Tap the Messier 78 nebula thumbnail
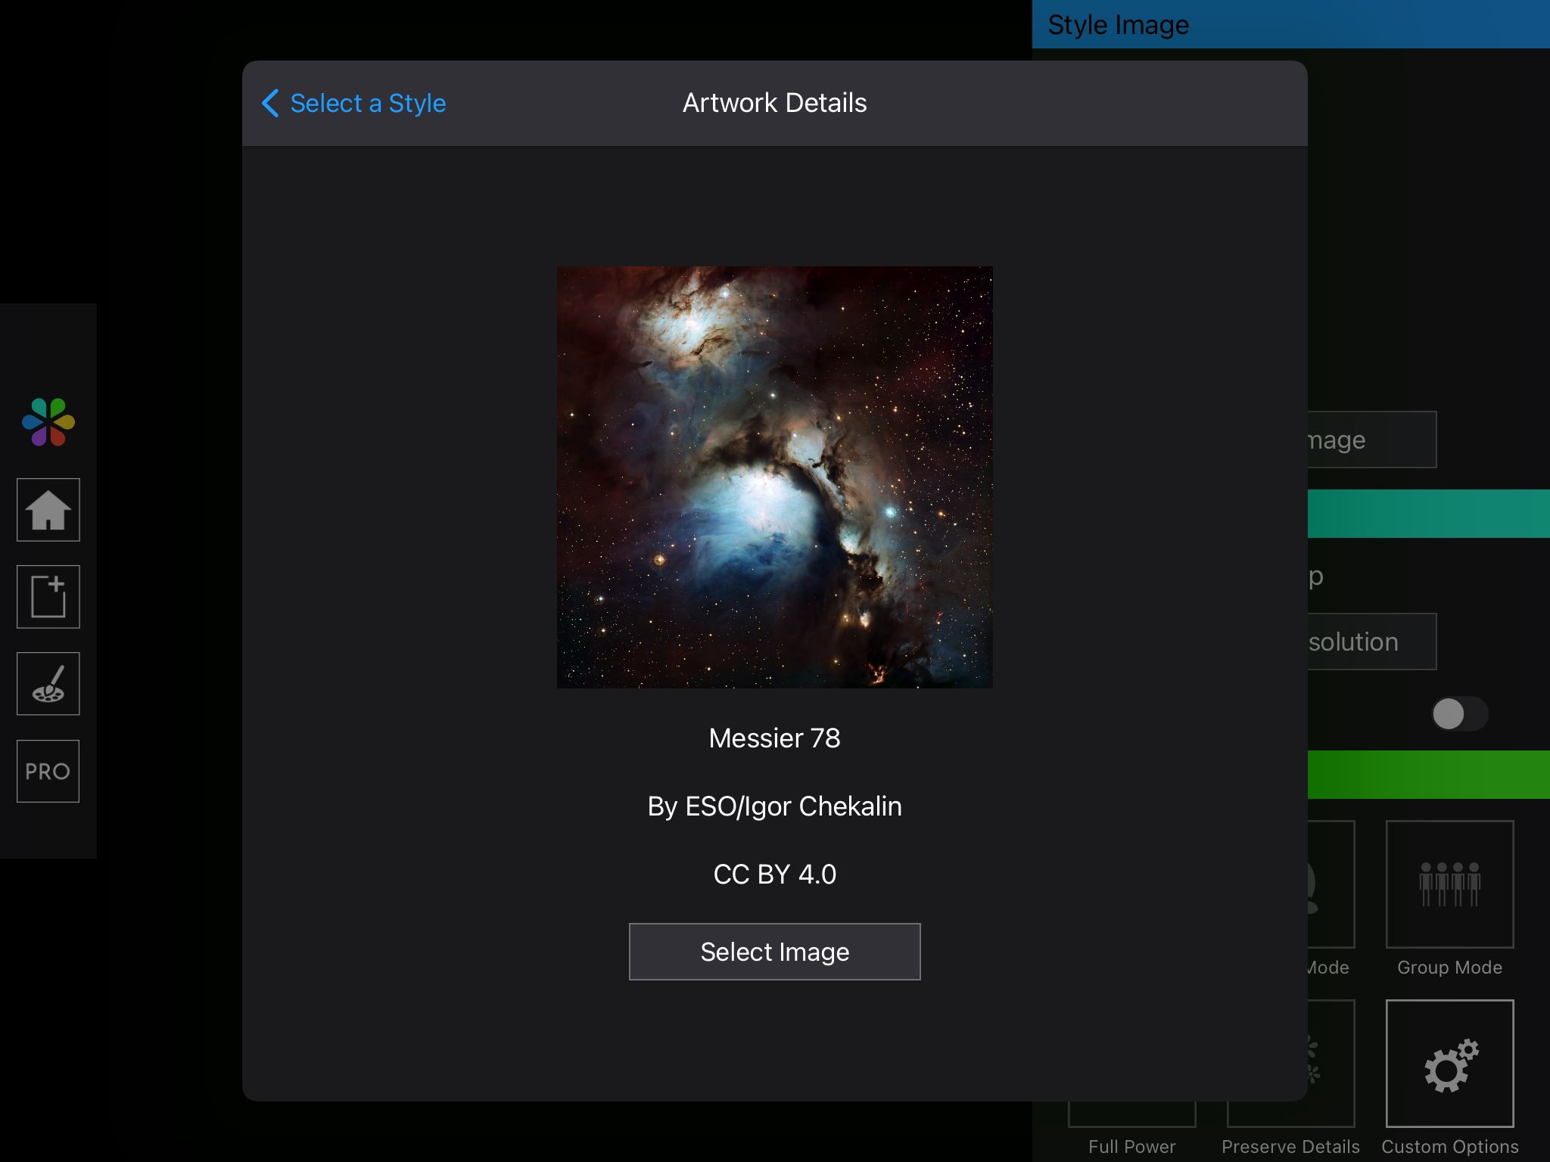This screenshot has height=1162, width=1550. coord(774,477)
